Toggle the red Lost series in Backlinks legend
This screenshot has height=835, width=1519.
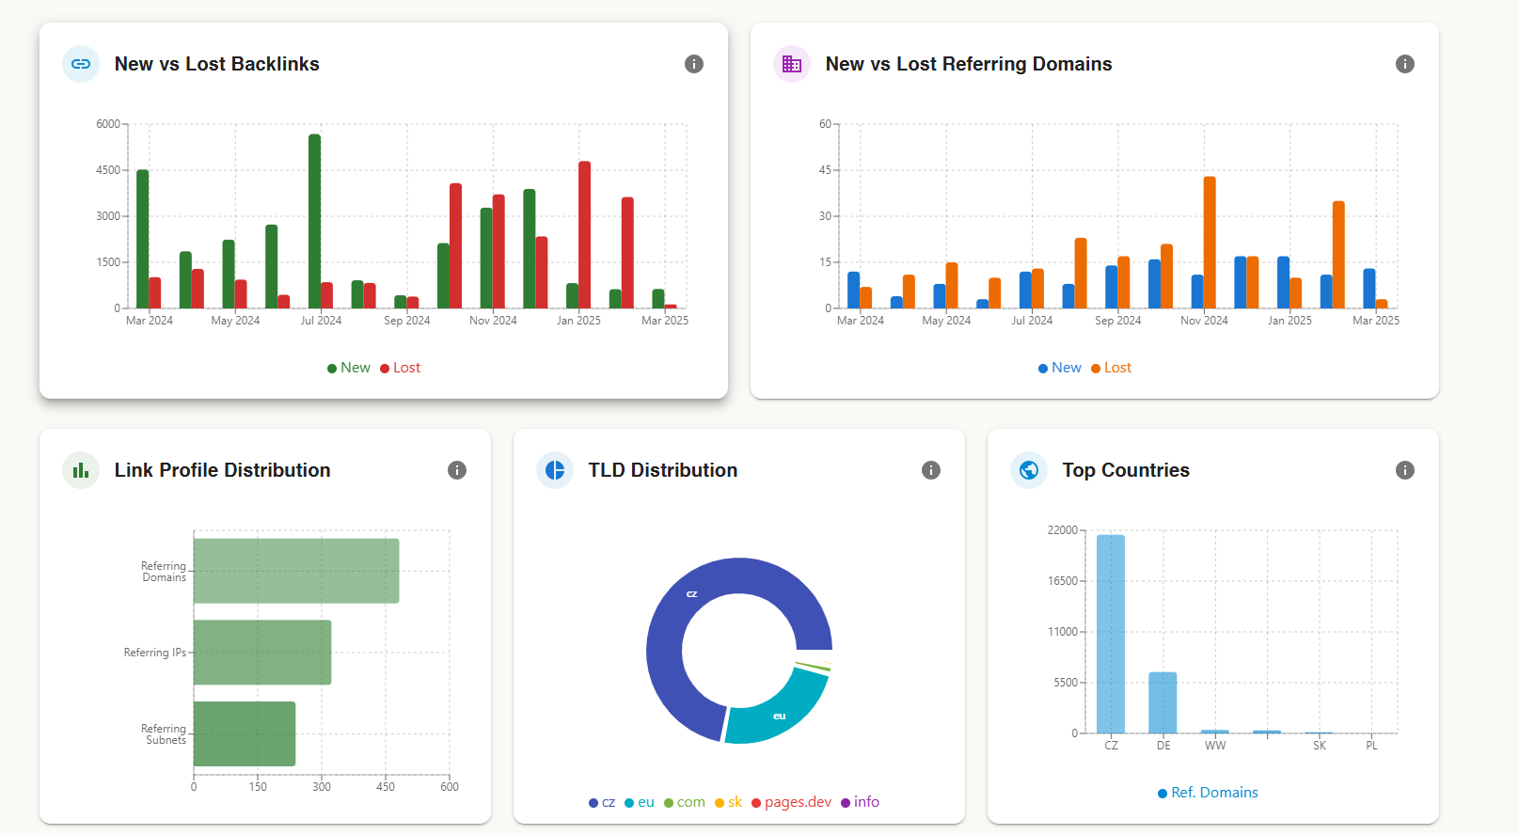[401, 368]
